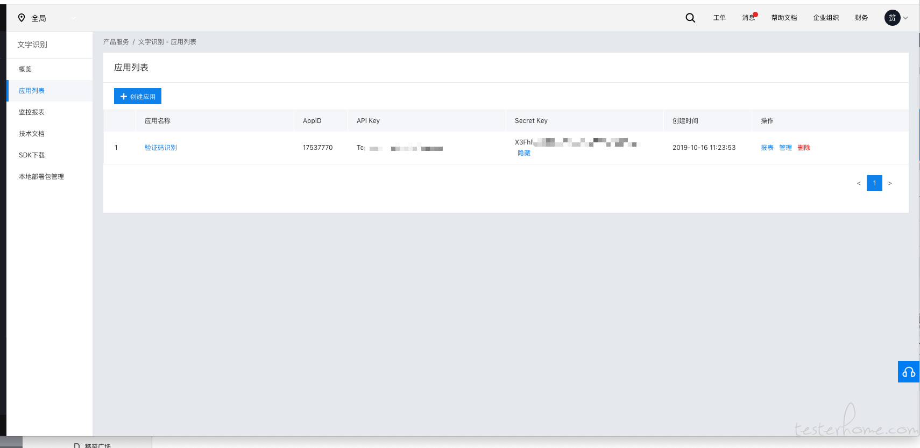Click the 创建应用 button
This screenshot has height=448, width=920.
138,96
